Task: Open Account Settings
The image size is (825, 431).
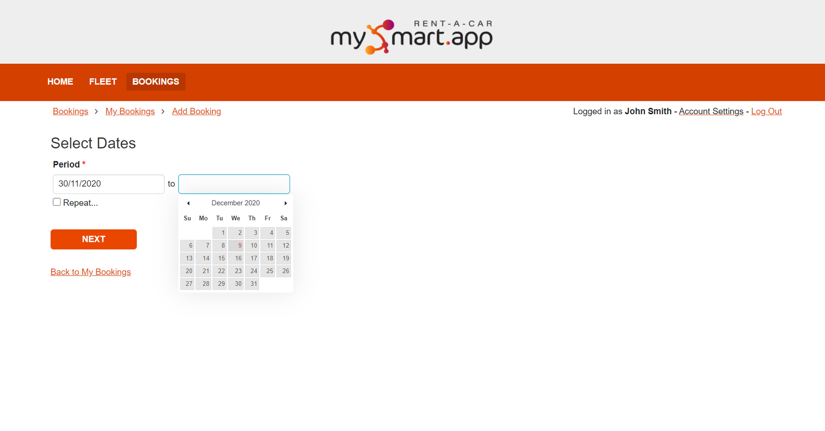Action: tap(711, 111)
